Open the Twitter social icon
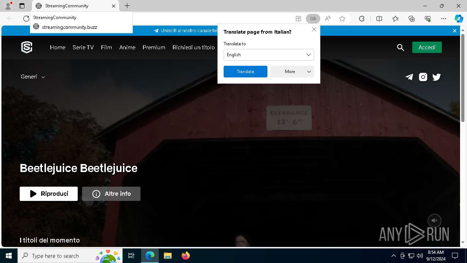Image resolution: width=467 pixels, height=263 pixels. point(437,77)
